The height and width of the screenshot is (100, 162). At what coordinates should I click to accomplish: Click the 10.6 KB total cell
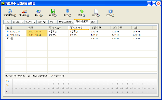tap(143, 31)
